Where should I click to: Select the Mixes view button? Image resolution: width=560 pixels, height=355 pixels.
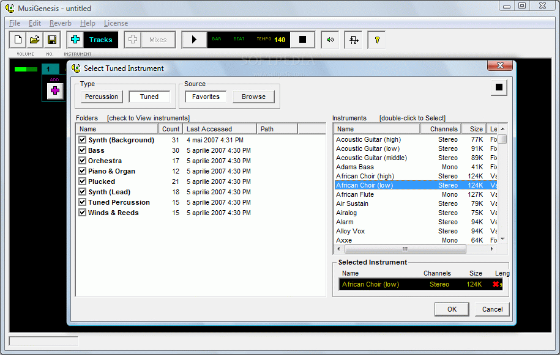(x=159, y=40)
